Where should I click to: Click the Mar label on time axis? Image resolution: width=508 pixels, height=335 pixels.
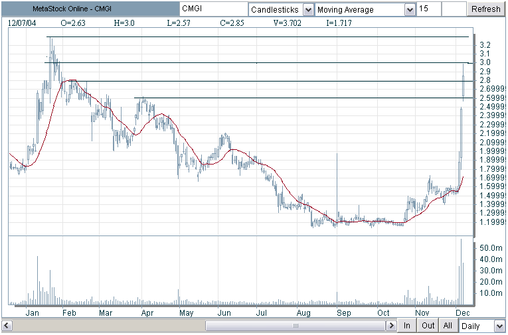[x=106, y=313]
